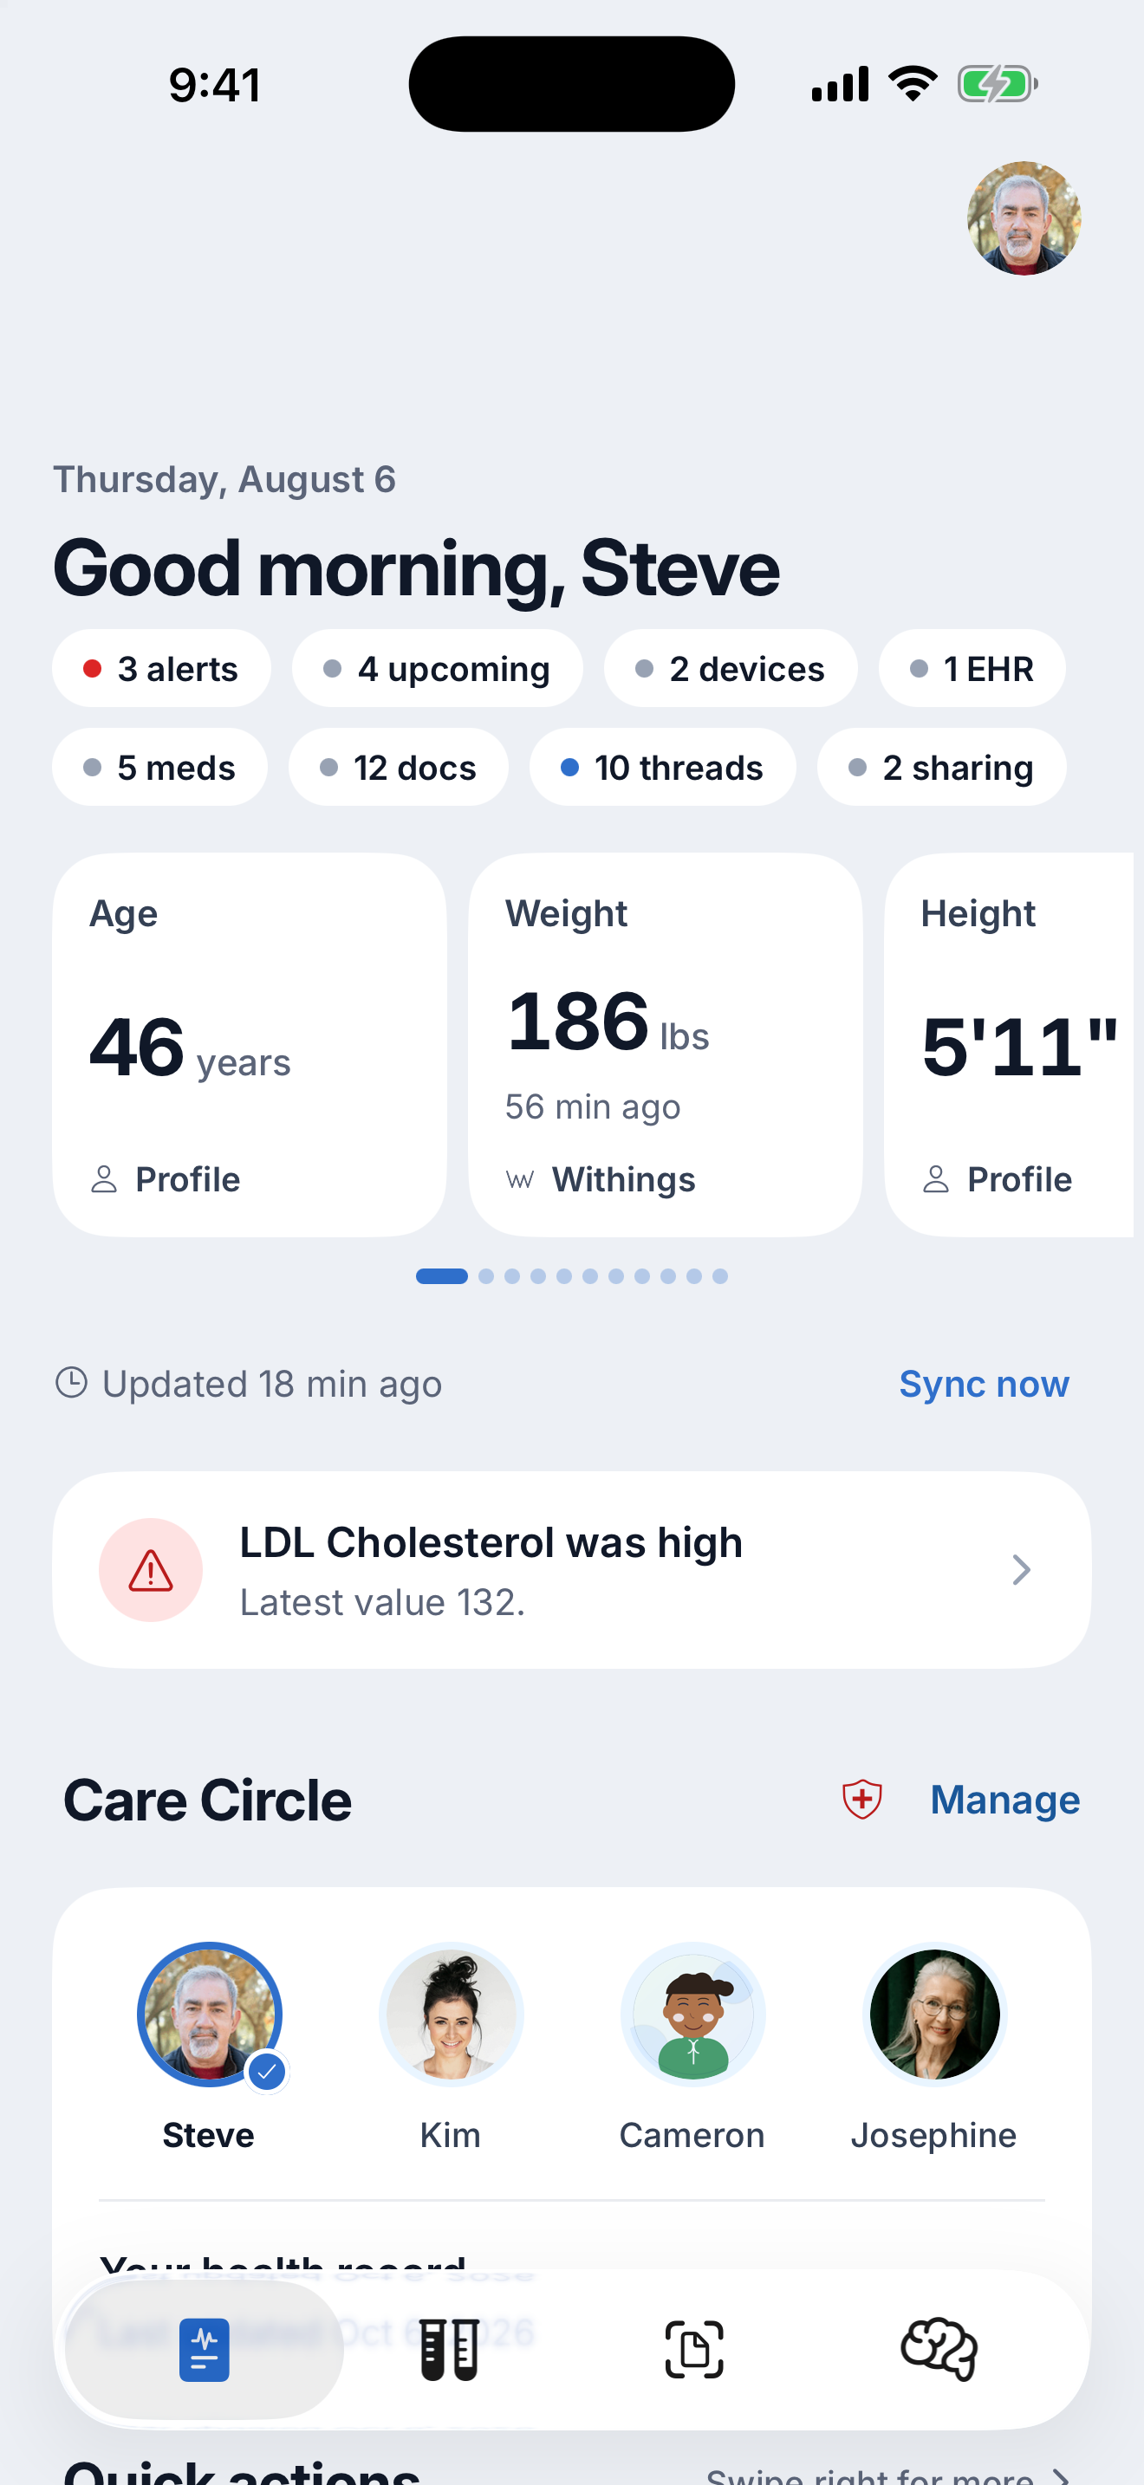Open the 3 alerts chip

tap(161, 669)
